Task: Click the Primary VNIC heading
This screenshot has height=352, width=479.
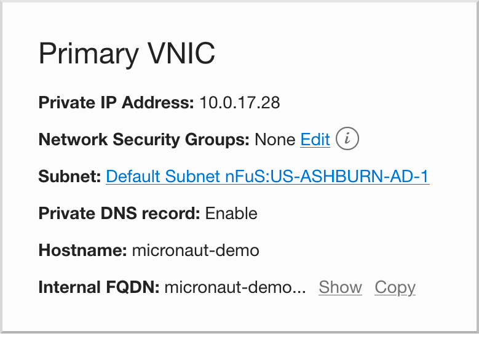Action: [127, 54]
